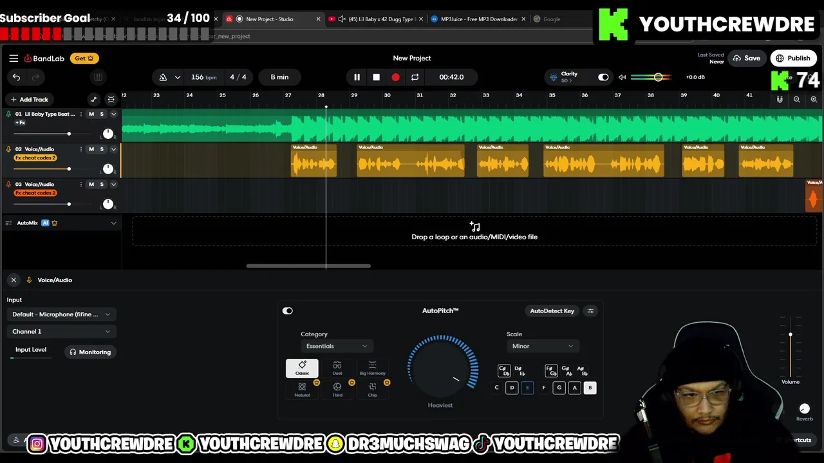Open track 01 options menu
The image size is (824, 463).
81,114
